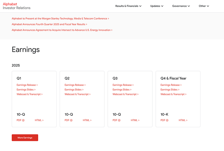
Task: View Q3 Earnings Slides
Action: [122, 90]
